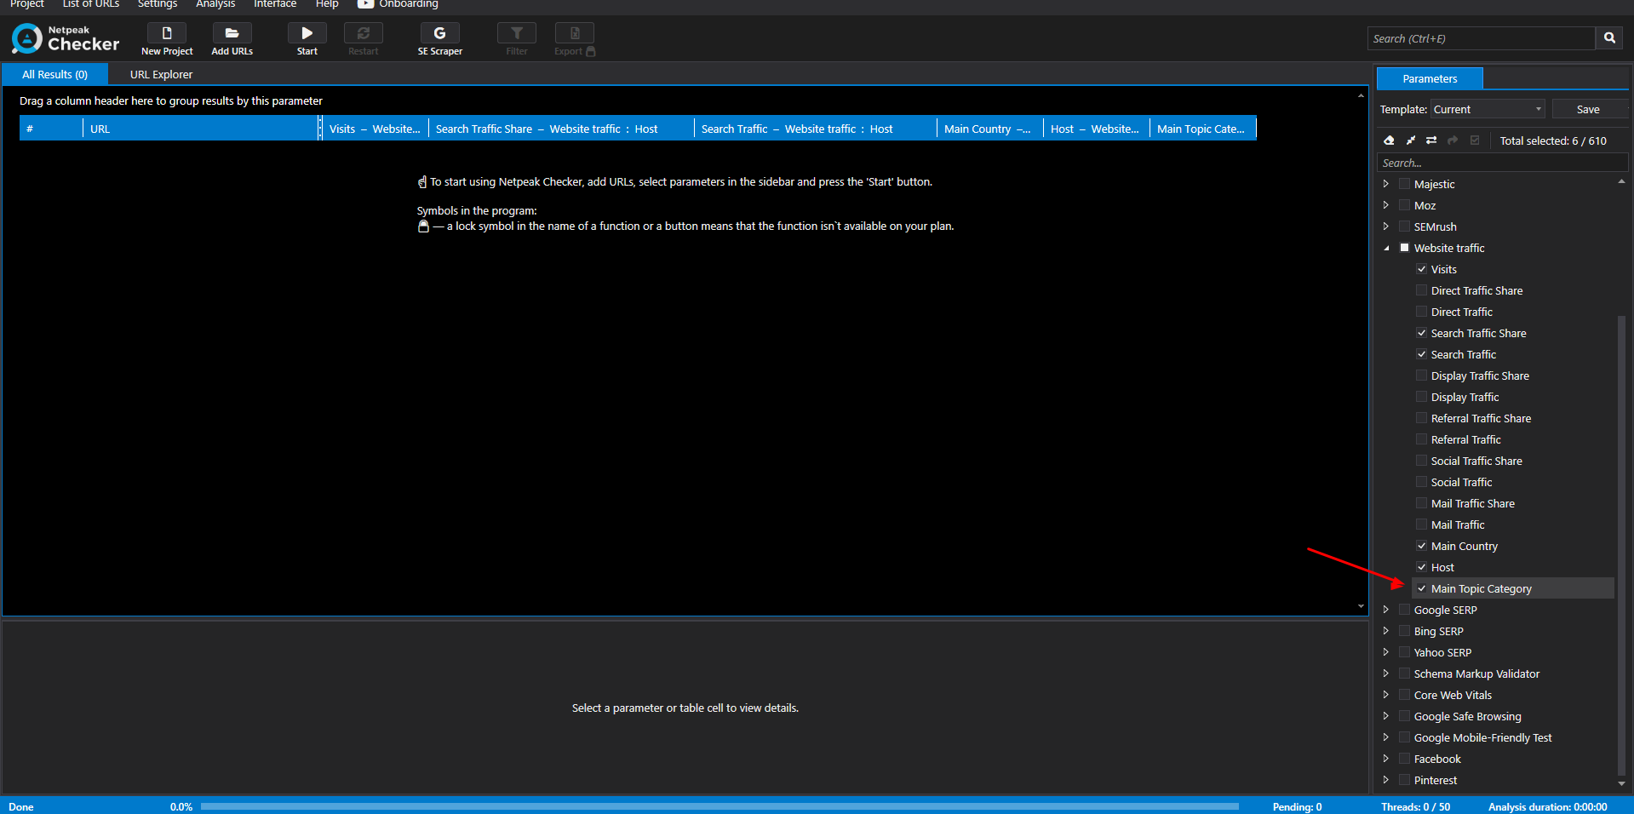This screenshot has height=814, width=1634.
Task: Click the # column header
Action: pos(51,129)
